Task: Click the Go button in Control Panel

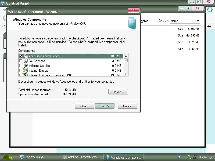Action: coord(209,26)
